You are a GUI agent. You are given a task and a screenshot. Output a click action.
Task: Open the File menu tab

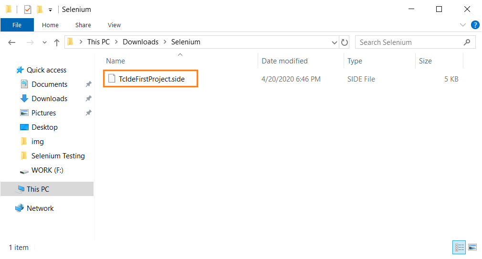[17, 25]
